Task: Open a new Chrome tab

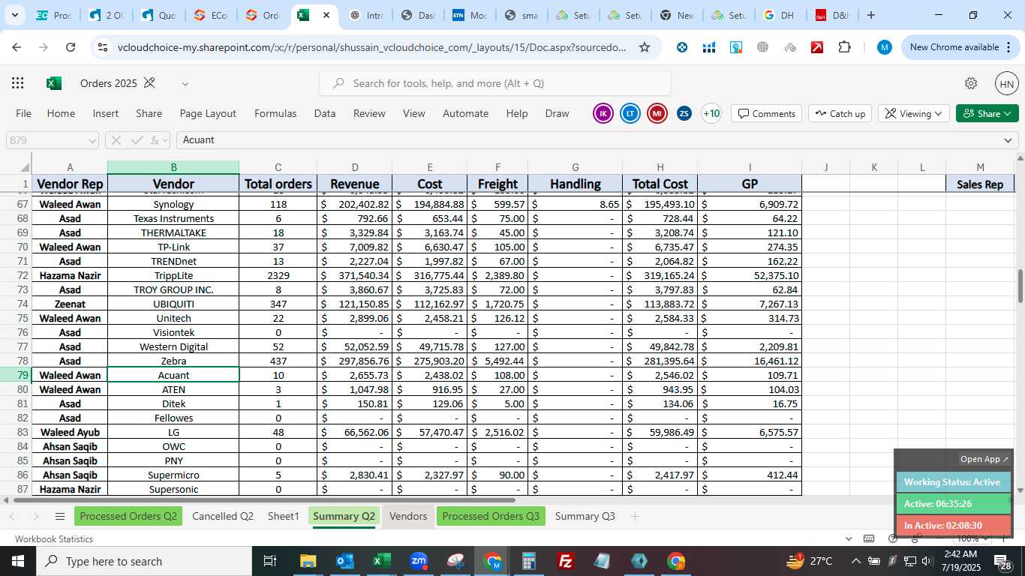Action: (870, 15)
